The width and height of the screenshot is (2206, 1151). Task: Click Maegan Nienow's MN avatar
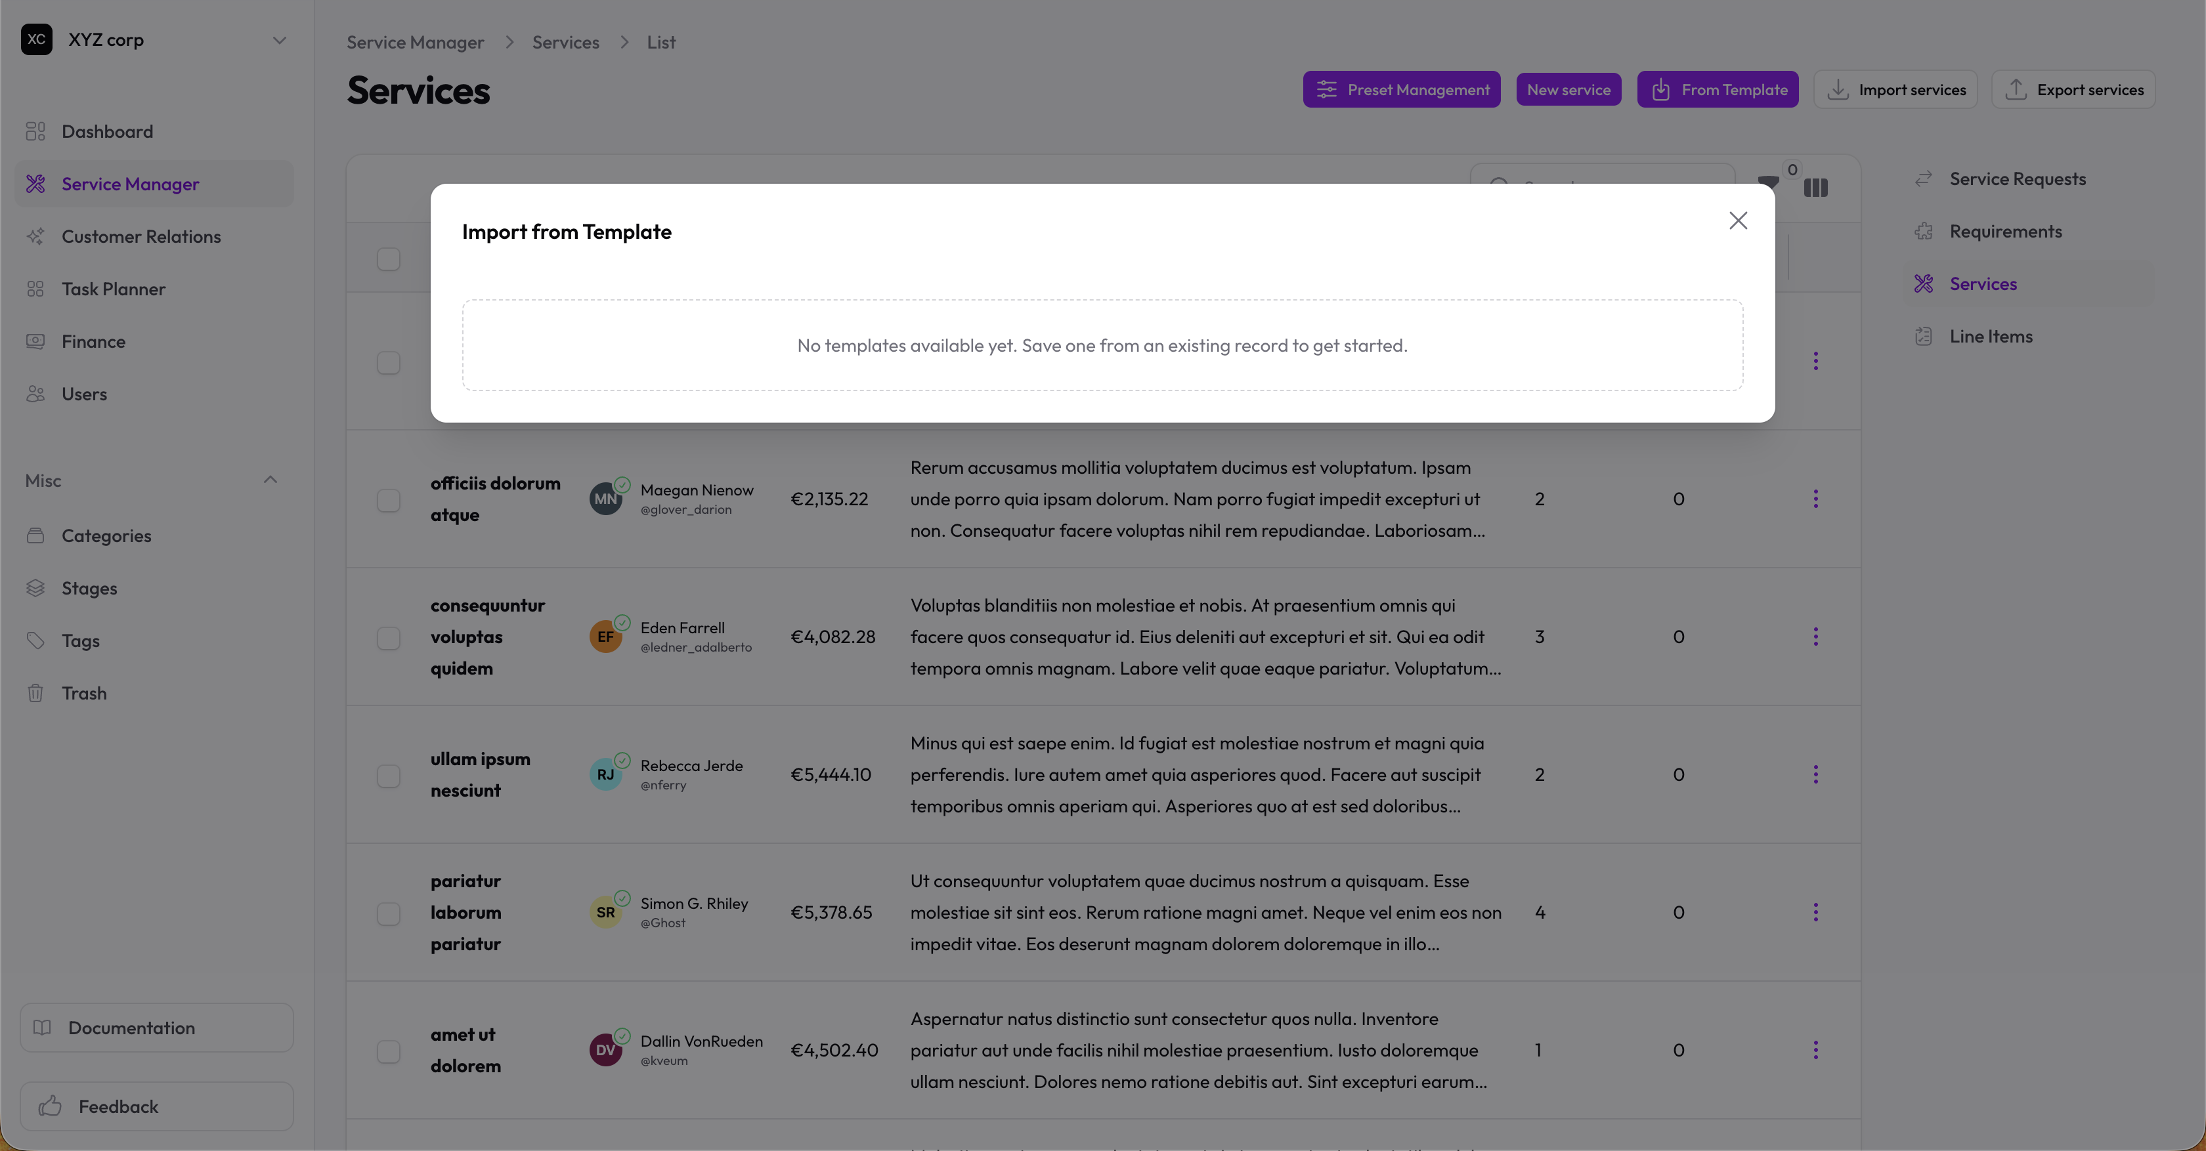[x=605, y=499]
